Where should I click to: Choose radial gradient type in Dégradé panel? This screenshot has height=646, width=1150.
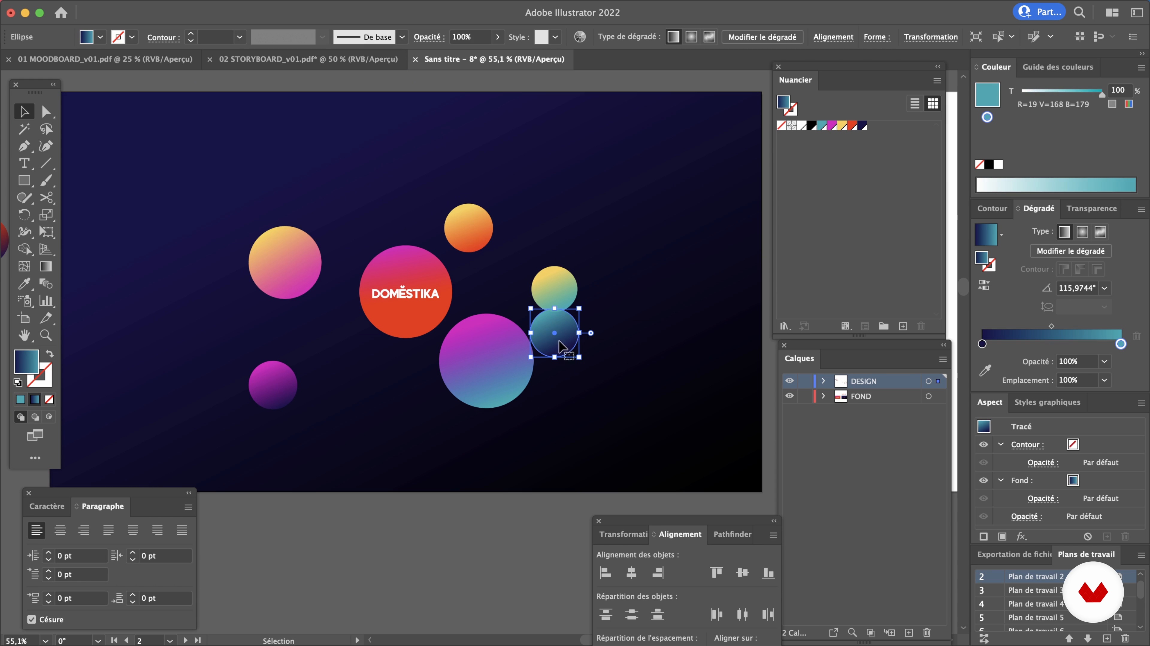(1082, 232)
